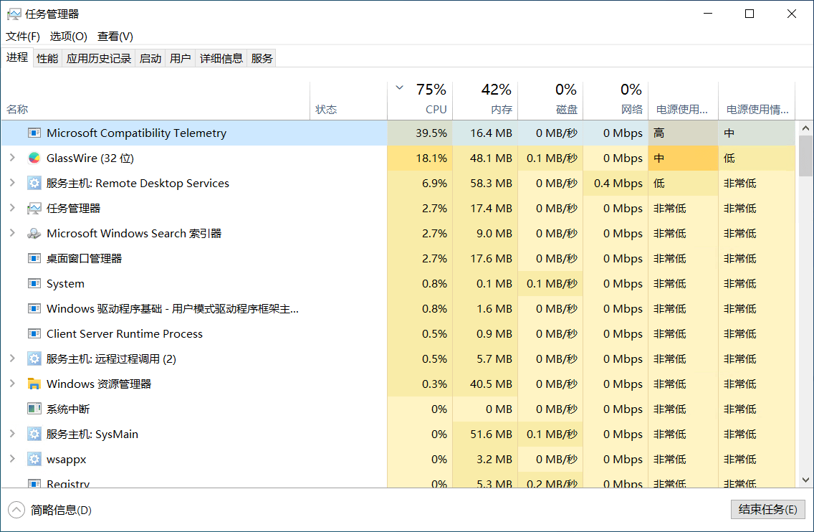This screenshot has height=532, width=814.
Task: Select the 系统中断 row name
Action: (68, 409)
